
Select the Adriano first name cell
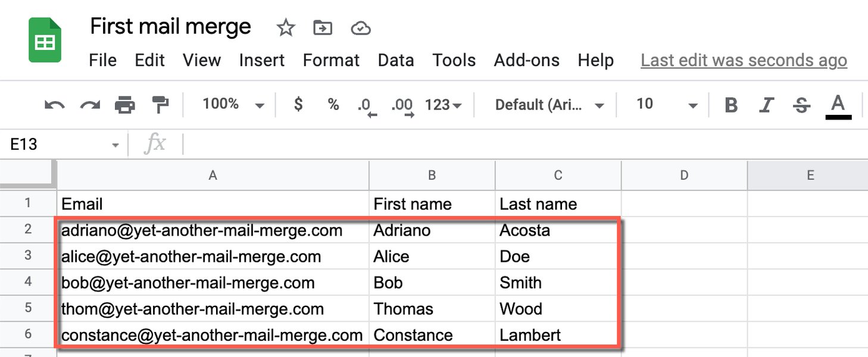(432, 230)
